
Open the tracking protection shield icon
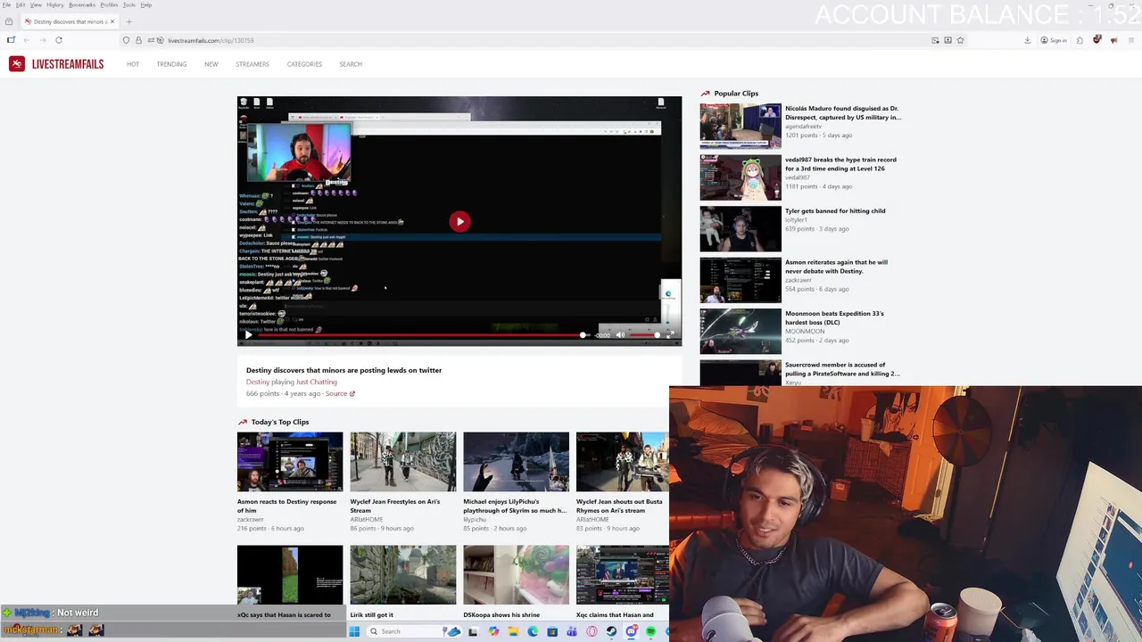click(x=126, y=40)
